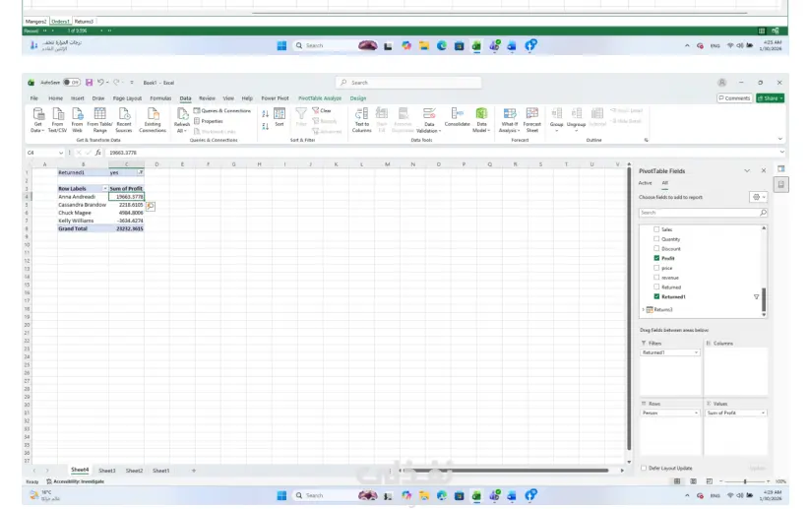Uncheck the Returned1 field checkbox

pos(656,296)
